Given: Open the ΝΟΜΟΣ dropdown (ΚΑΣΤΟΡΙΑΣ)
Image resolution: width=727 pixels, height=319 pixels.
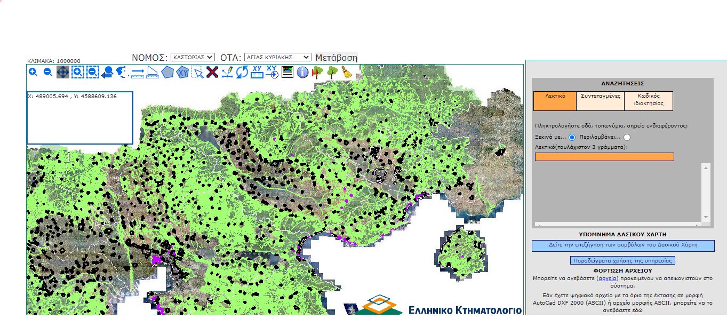Looking at the screenshot, I should coord(193,57).
